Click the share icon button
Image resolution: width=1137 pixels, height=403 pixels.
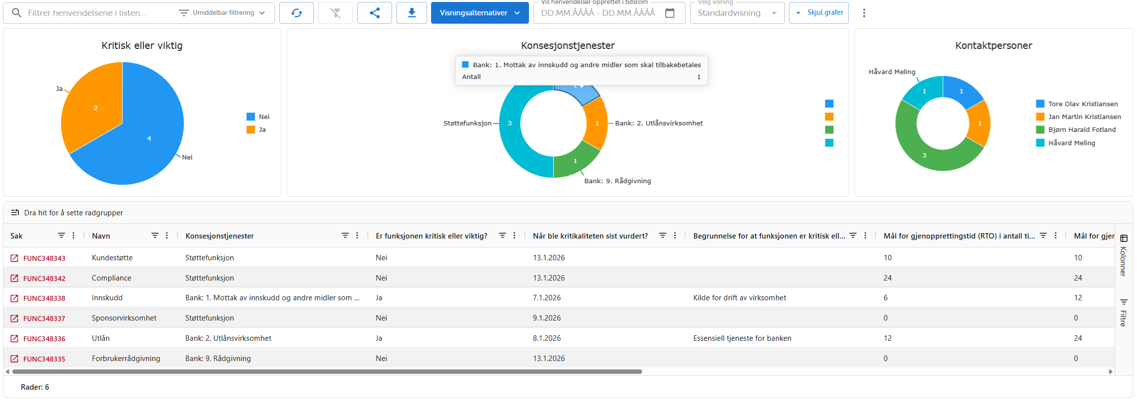point(375,13)
